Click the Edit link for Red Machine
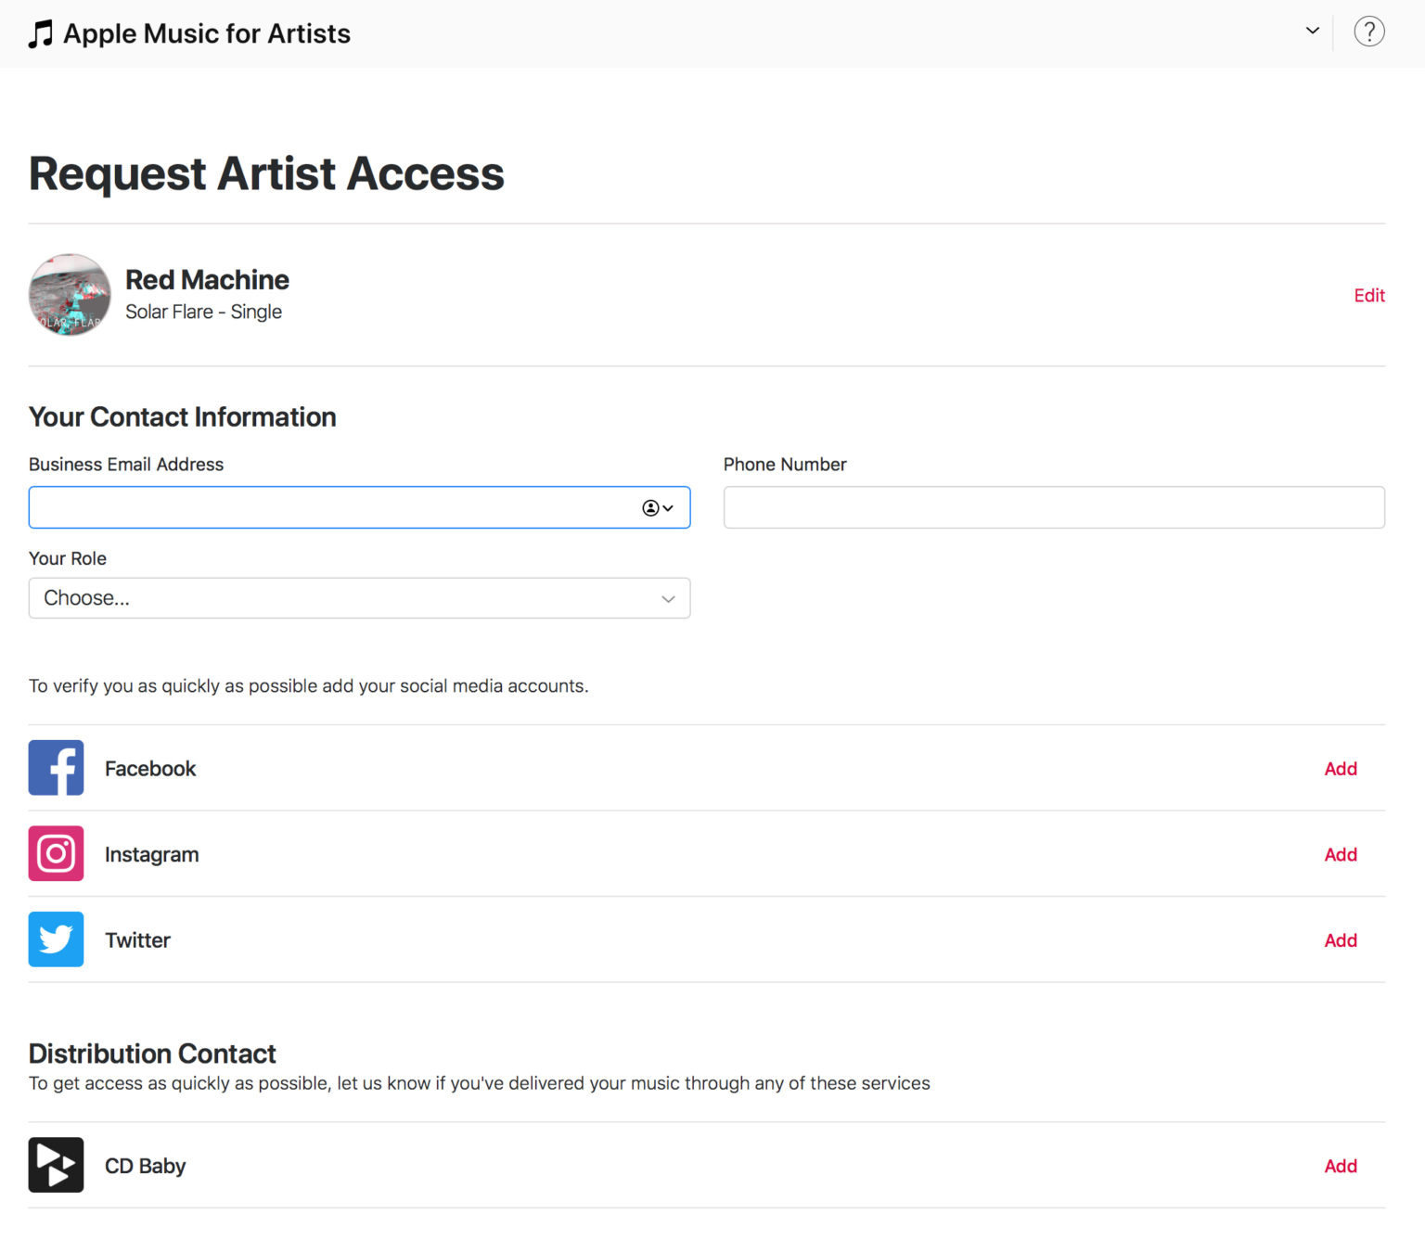Viewport: 1425px width, 1239px height. tap(1368, 295)
